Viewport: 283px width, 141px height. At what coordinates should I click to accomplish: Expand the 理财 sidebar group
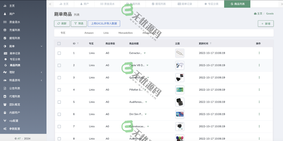(x=23, y=72)
